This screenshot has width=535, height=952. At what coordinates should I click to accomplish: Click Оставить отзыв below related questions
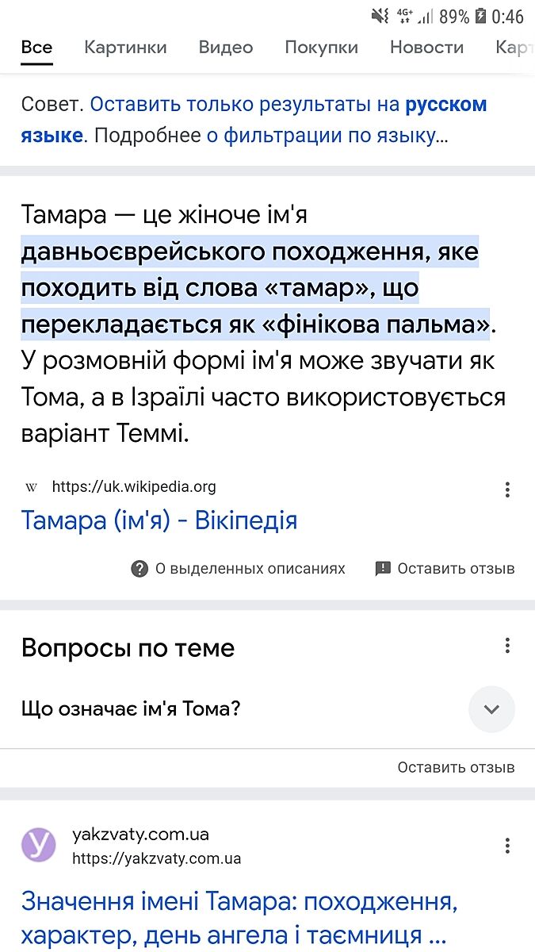456,767
